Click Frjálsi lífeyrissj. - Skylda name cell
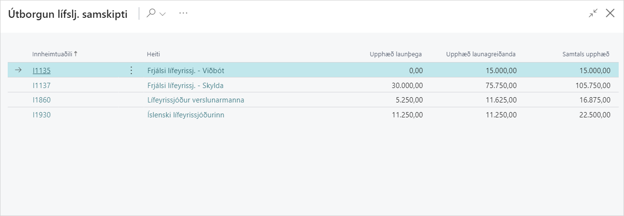Viewport: 624px width, 216px height. 186,85
